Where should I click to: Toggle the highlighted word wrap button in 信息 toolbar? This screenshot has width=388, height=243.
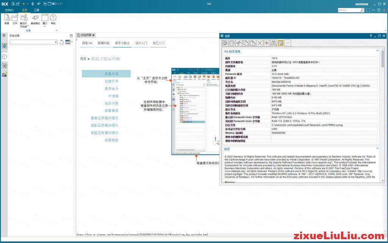pyautogui.click(x=281, y=43)
